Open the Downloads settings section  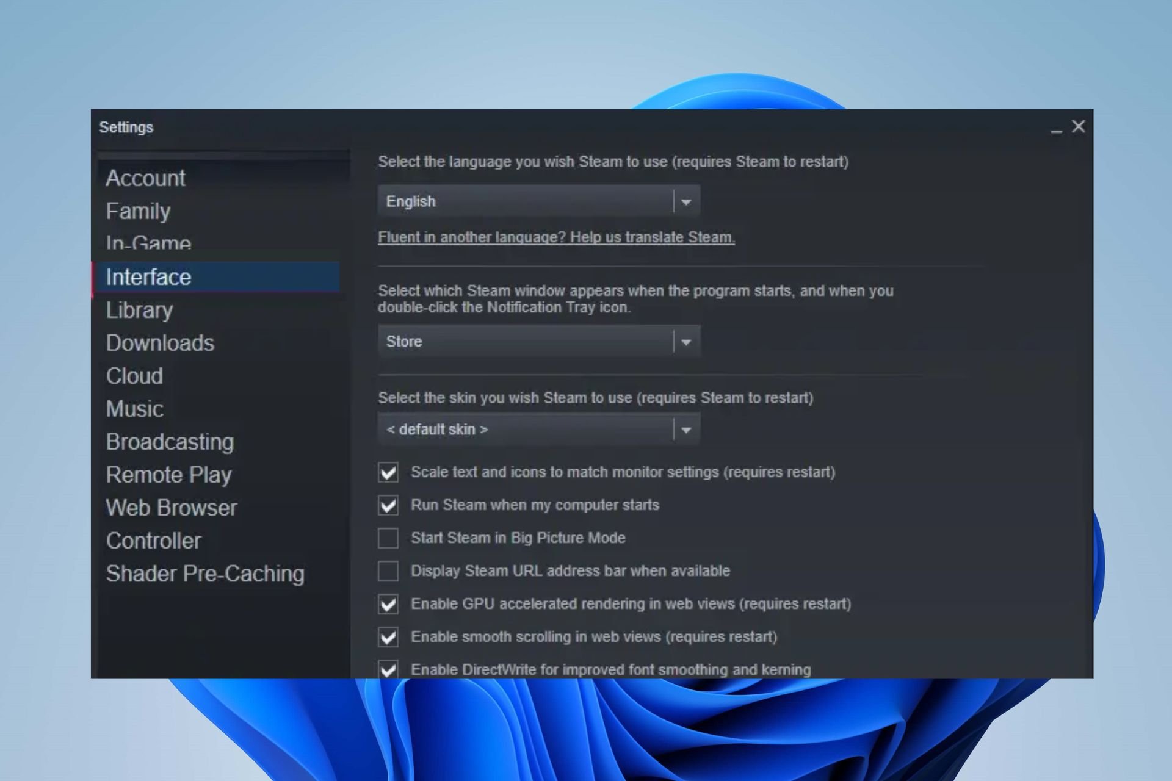coord(160,343)
